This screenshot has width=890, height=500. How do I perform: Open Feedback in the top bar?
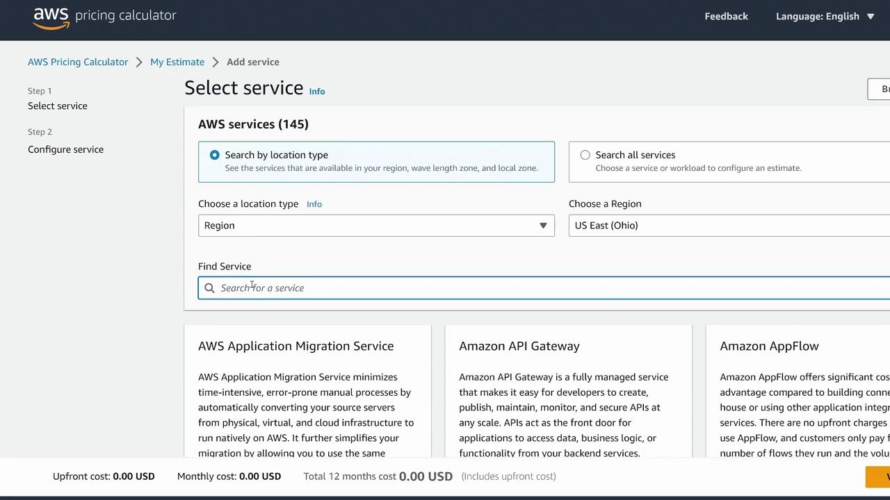point(726,17)
